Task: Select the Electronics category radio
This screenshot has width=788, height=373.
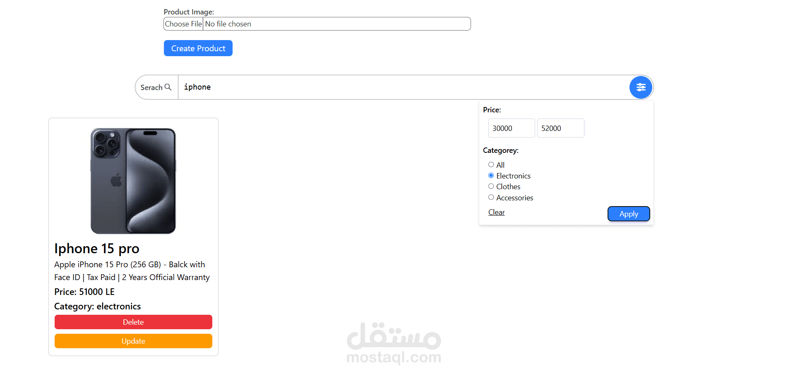Action: (491, 176)
